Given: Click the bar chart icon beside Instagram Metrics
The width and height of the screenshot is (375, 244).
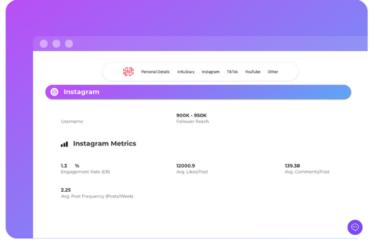Looking at the screenshot, I should tap(64, 144).
